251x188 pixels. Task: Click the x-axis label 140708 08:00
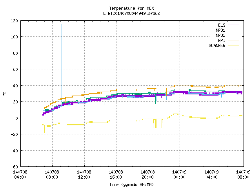coord(52,175)
